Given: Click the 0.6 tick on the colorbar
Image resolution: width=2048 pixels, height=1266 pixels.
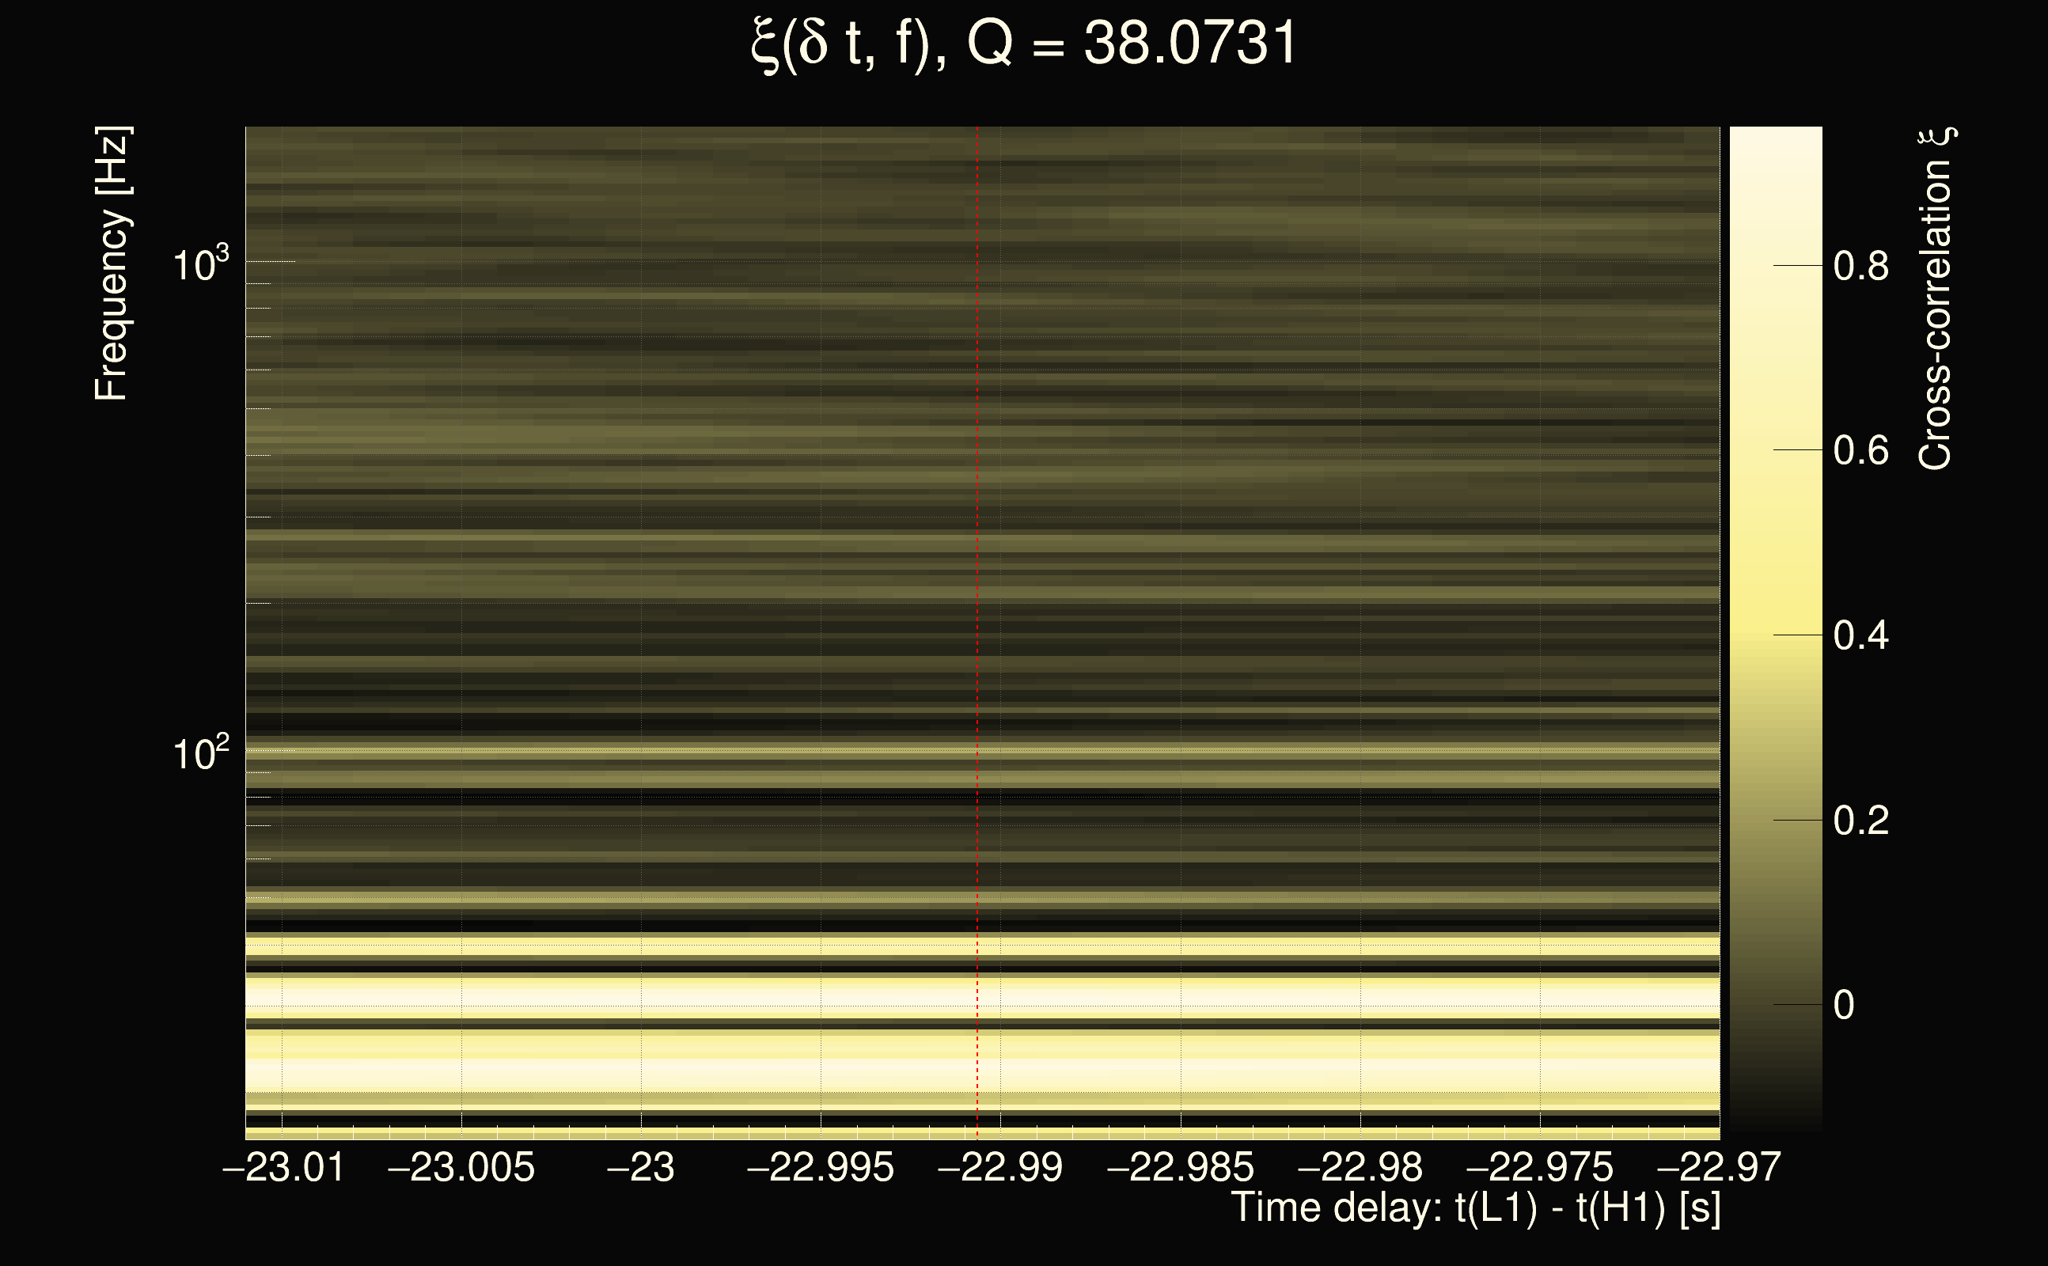Looking at the screenshot, I should tap(1860, 450).
